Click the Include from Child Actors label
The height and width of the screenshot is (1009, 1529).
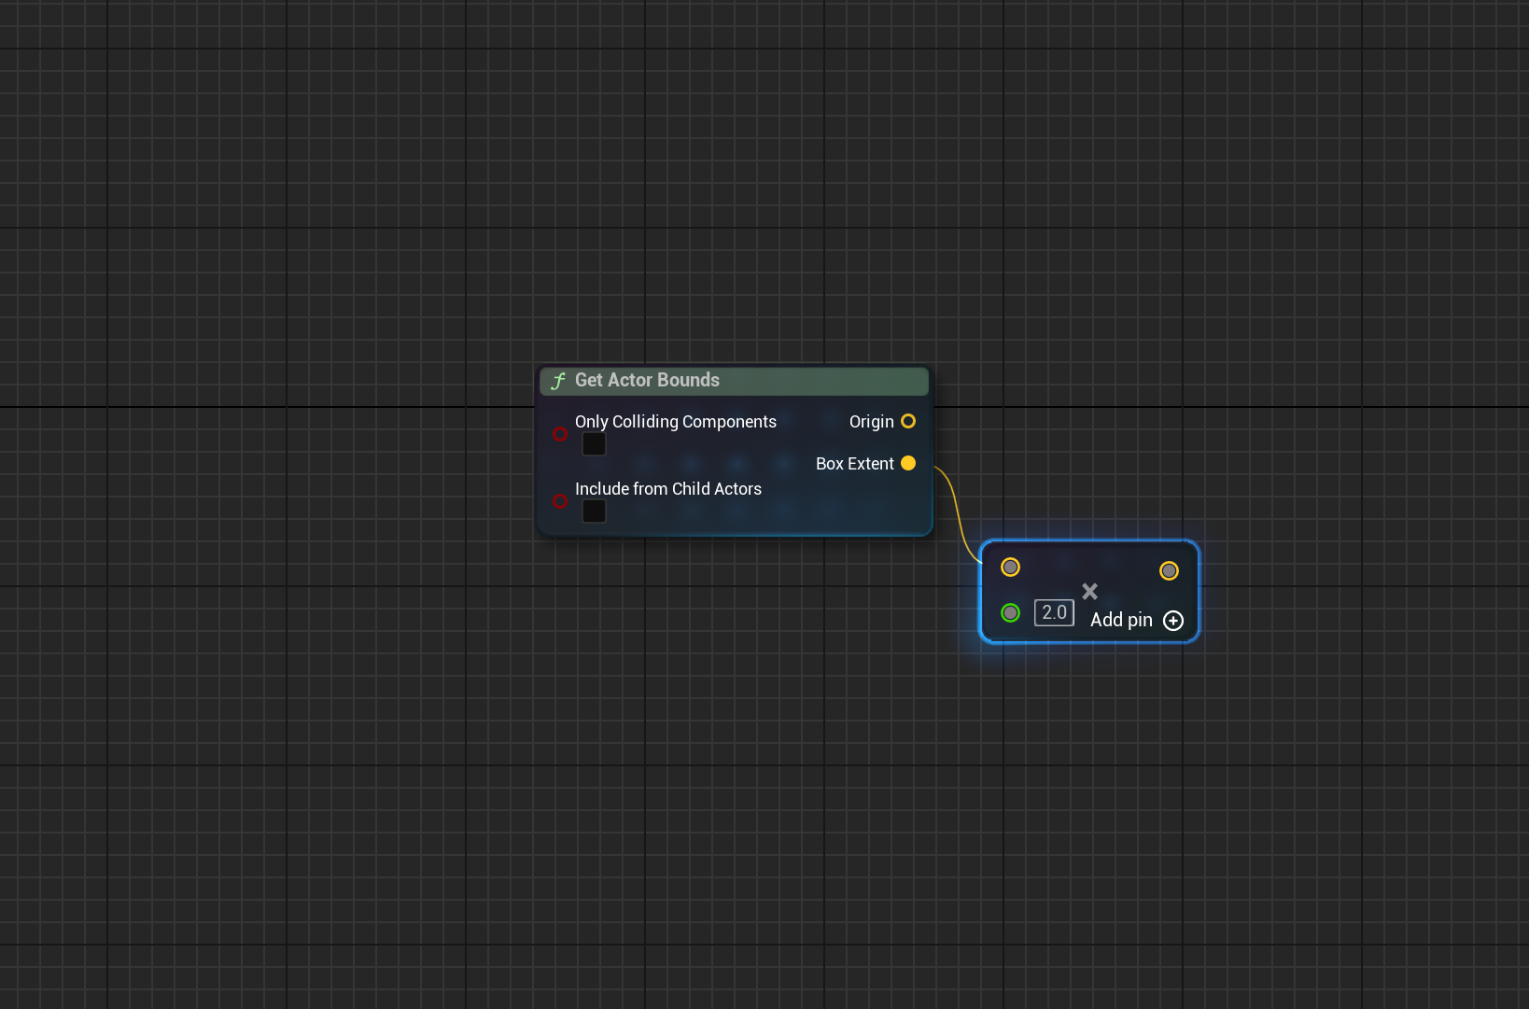tap(668, 489)
